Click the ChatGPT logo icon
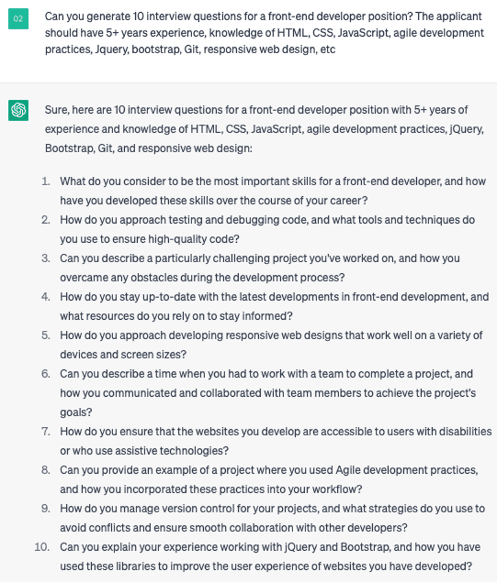Image resolution: width=497 pixels, height=582 pixels. 18,110
